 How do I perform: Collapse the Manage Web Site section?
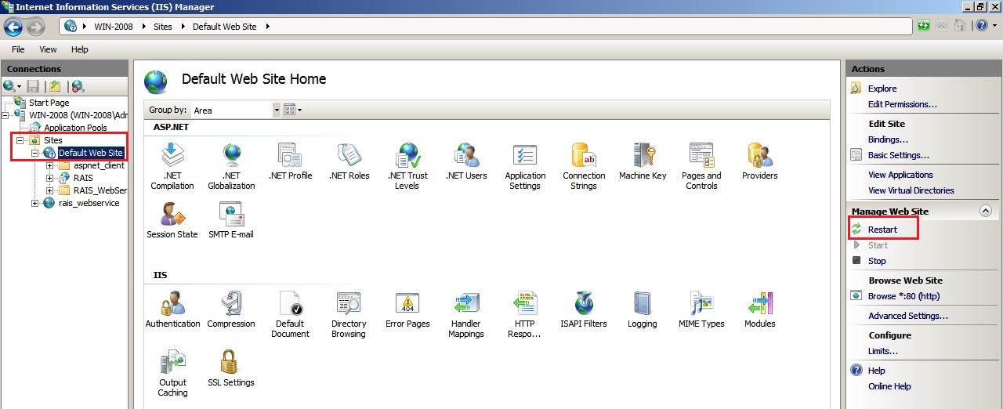pyautogui.click(x=986, y=211)
